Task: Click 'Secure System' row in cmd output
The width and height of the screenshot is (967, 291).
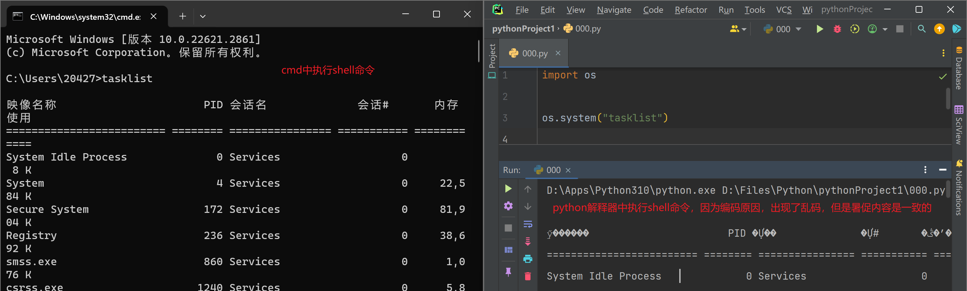Action: [235, 209]
